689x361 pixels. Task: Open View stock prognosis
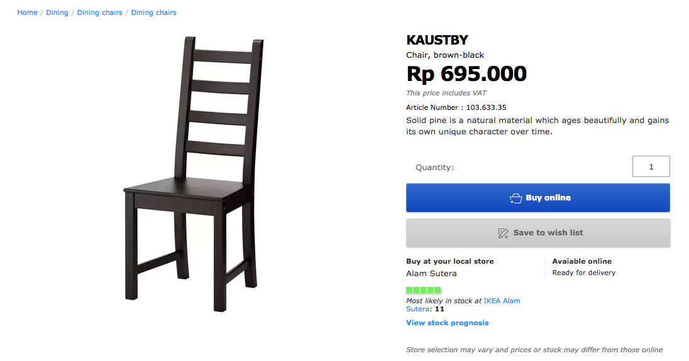pyautogui.click(x=448, y=323)
